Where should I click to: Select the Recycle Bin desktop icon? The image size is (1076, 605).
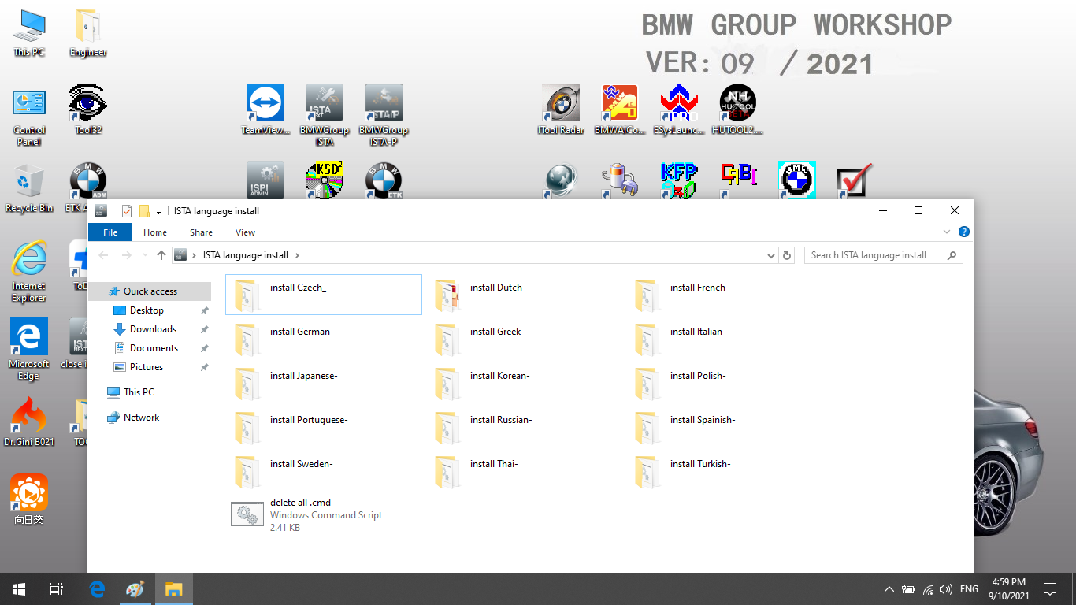coord(29,188)
